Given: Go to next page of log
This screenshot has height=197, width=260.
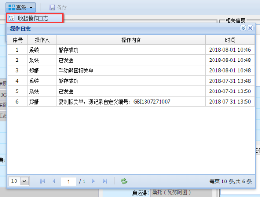Looking at the screenshot, I should coord(93,181).
